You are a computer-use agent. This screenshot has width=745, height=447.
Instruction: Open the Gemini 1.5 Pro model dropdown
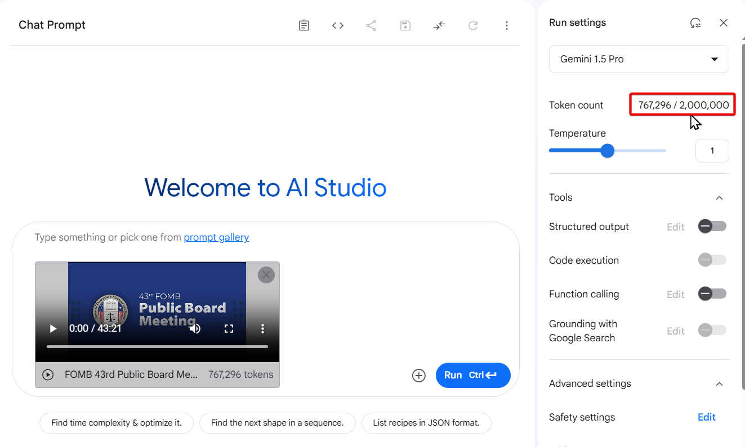[639, 59]
